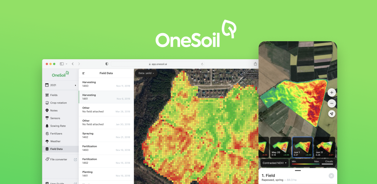This screenshot has height=184, width=377.
Task: Click the field card pull handle
Action: [x=297, y=170]
